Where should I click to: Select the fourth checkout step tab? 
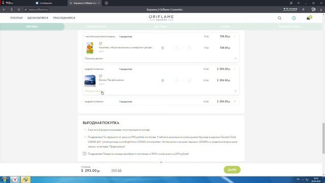coord(225,26)
